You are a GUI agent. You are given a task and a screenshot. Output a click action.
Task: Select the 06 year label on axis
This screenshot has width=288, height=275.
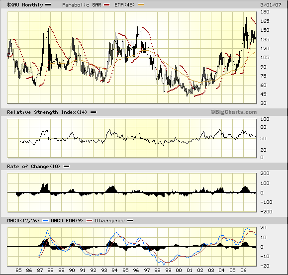pos(243,270)
